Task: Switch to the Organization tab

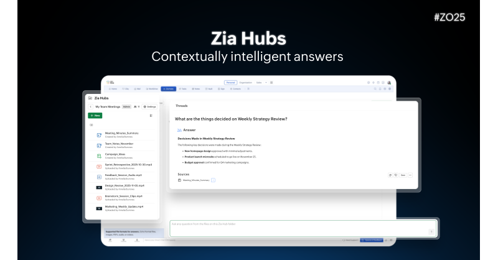Action: (x=245, y=83)
